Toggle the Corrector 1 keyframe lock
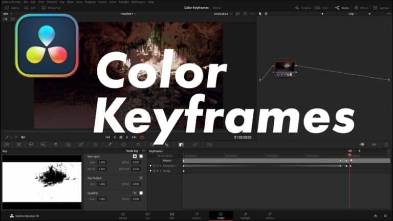Image resolution: width=393 pixels, height=221 pixels. (x=154, y=166)
